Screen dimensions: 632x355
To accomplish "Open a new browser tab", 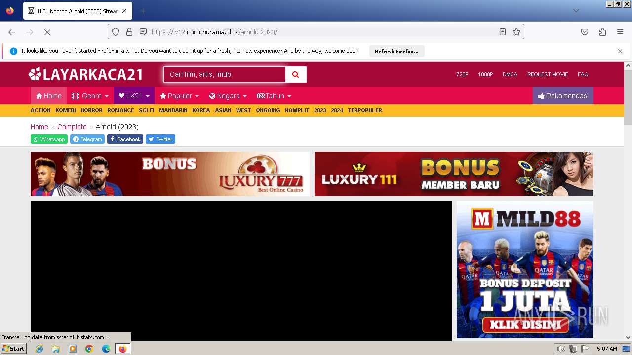I will (x=143, y=11).
